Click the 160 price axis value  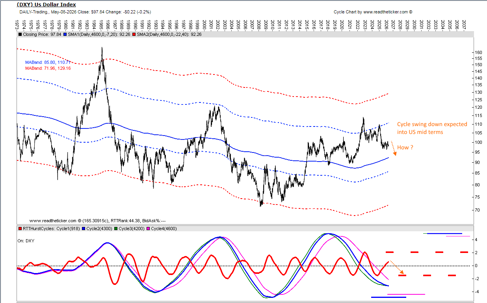coord(478,52)
